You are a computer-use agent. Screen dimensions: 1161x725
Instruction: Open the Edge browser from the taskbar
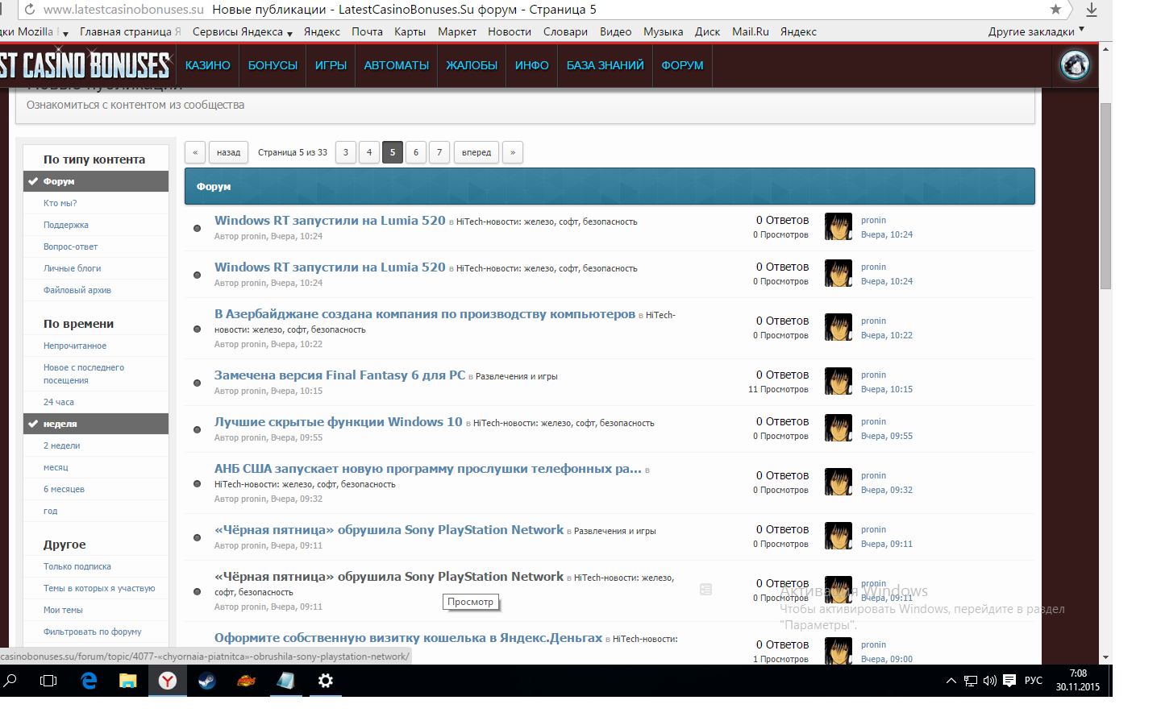89,681
